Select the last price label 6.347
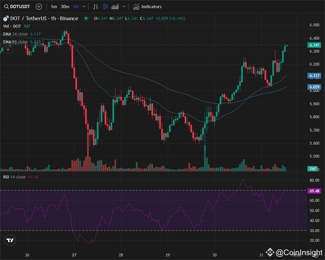This screenshot has width=325, height=260. tap(314, 45)
